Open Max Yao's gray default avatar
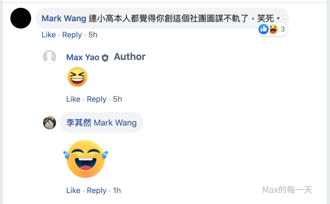 [x=49, y=57]
